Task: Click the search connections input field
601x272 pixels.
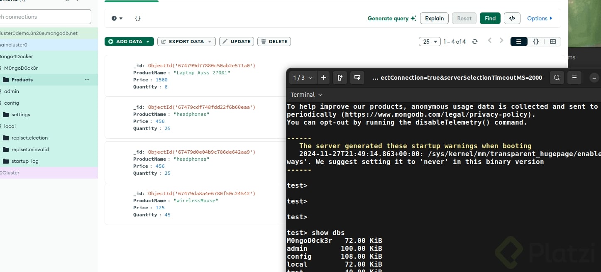Action: coord(45,17)
